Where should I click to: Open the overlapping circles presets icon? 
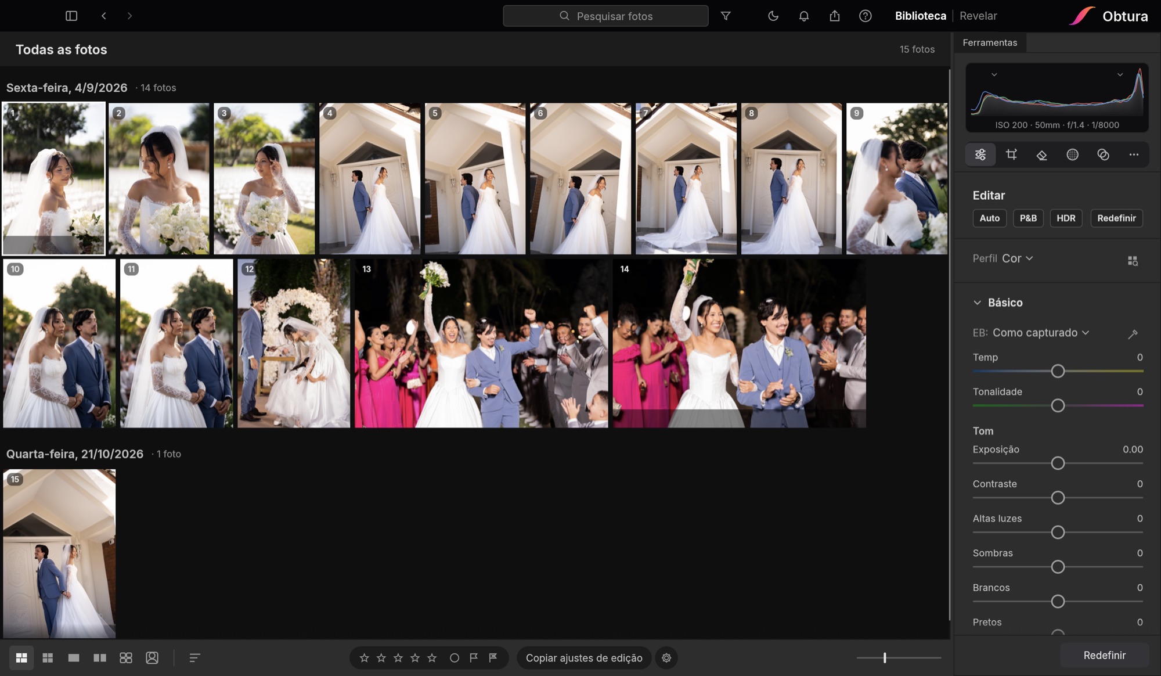pyautogui.click(x=1104, y=154)
